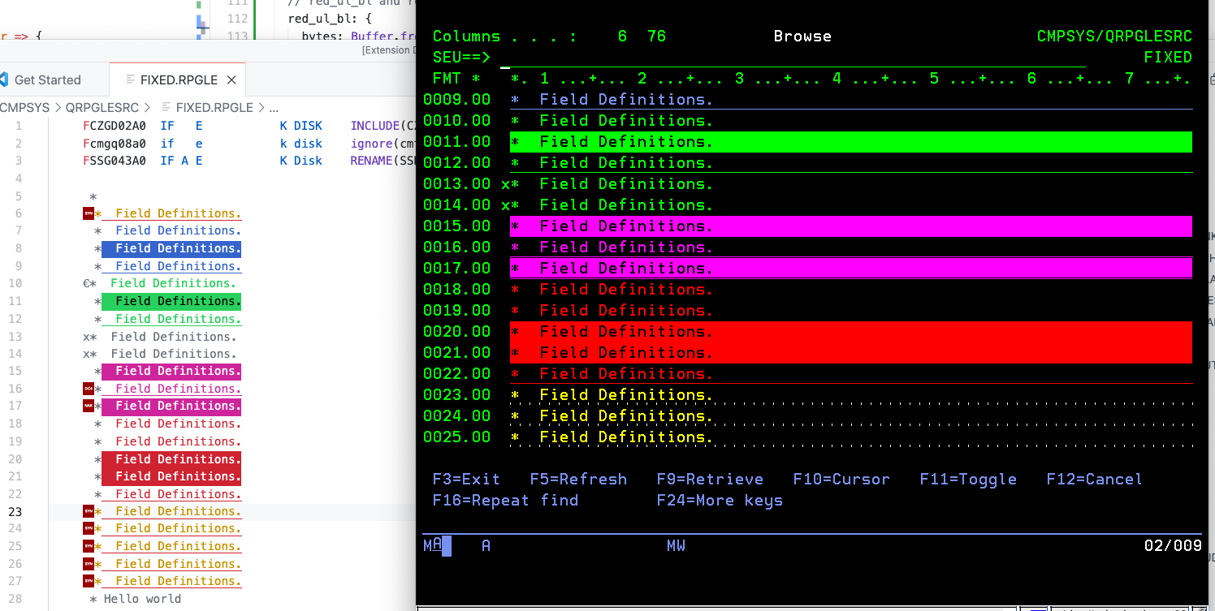1215x611 pixels.
Task: Click the red marker icon on editor line 24
Action: tap(88, 528)
